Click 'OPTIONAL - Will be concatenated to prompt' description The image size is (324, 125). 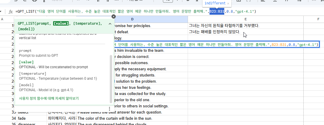(x=53, y=67)
